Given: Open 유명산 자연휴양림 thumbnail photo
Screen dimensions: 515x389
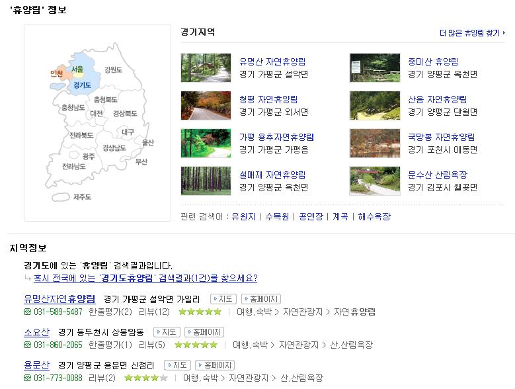Looking at the screenshot, I should pos(206,67).
